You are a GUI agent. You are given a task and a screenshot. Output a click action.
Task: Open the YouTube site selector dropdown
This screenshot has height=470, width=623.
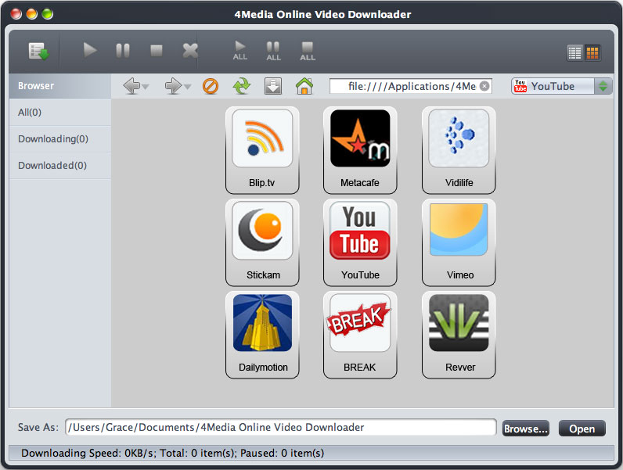[562, 86]
